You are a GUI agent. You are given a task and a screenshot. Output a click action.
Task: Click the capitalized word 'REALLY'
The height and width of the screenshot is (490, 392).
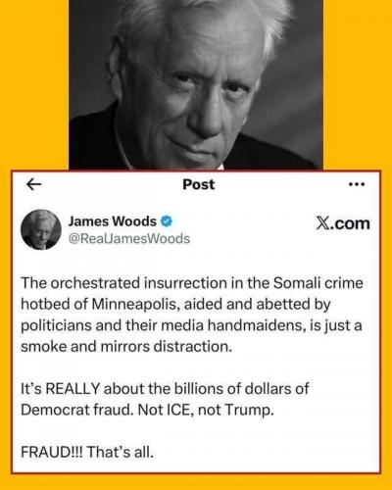(73, 389)
